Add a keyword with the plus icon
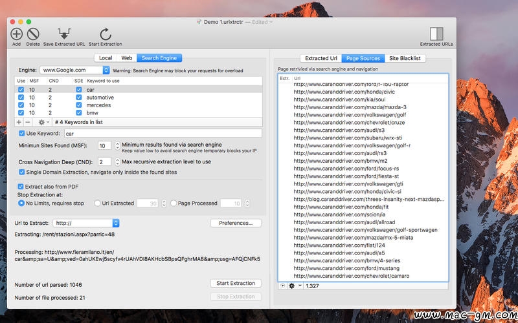 (x=19, y=122)
